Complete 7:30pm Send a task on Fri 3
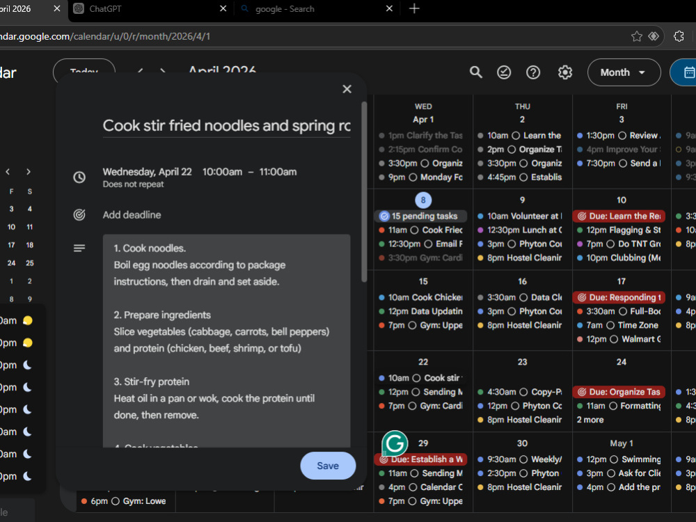696x522 pixels. tap(623, 164)
